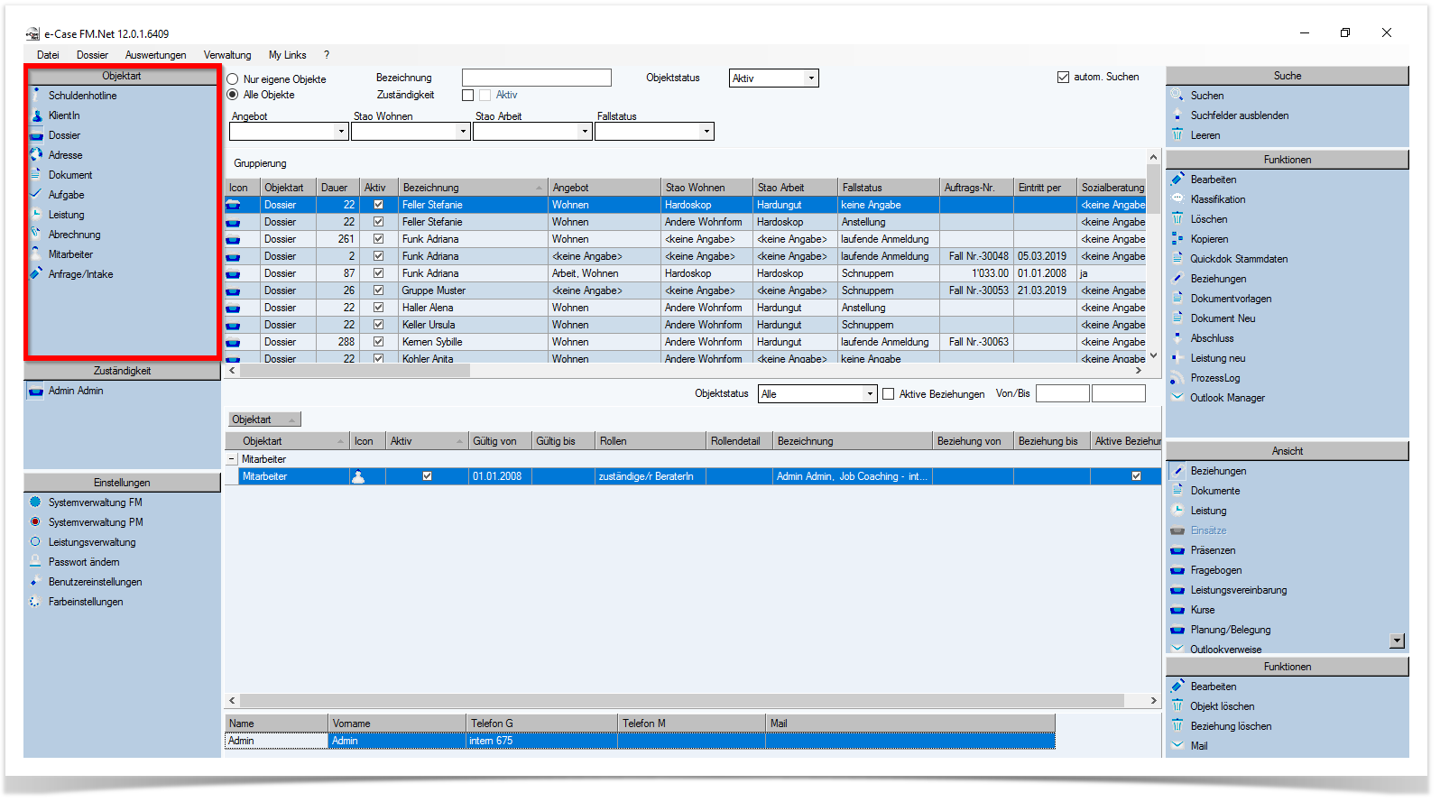The width and height of the screenshot is (1440, 802).
Task: Toggle Aktiv checkbox for Gruppe Muster row
Action: click(x=378, y=290)
